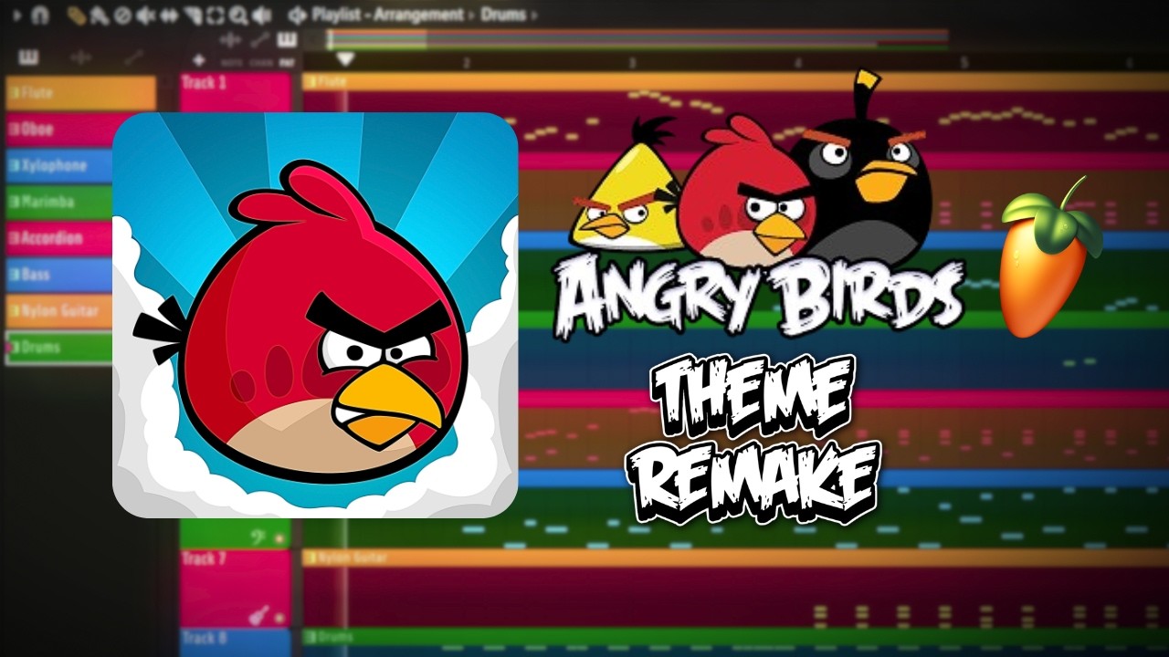
Task: Select the Flute pattern in picker
Action: (x=81, y=93)
